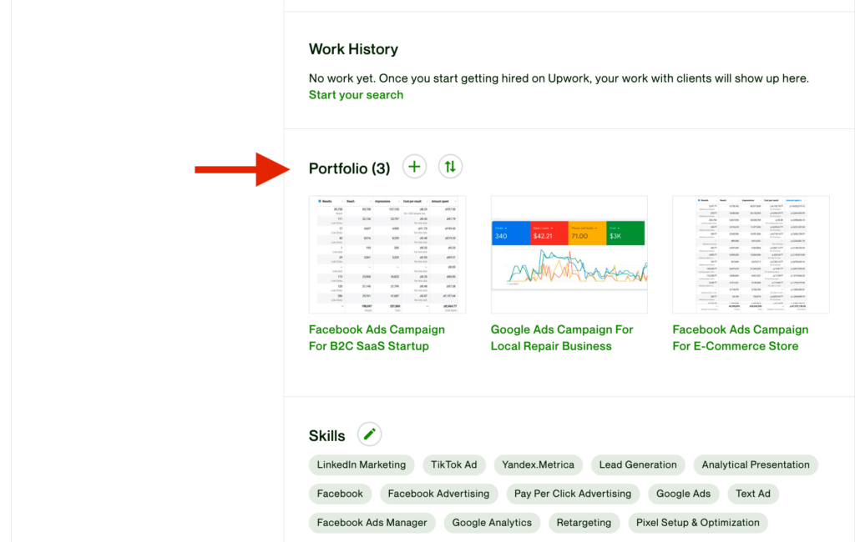Select the LinkedIn Marketing skill tag
The height and width of the screenshot is (542, 855).
click(362, 465)
